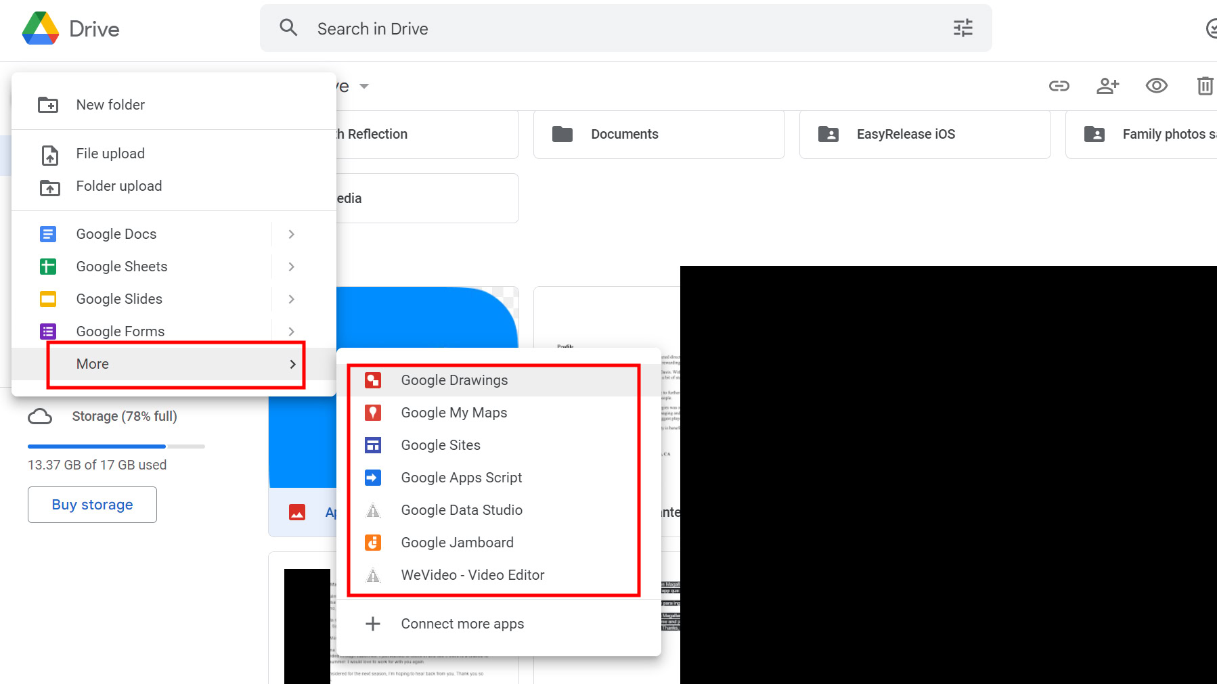
Task: Click the search options filter icon
Action: (962, 28)
